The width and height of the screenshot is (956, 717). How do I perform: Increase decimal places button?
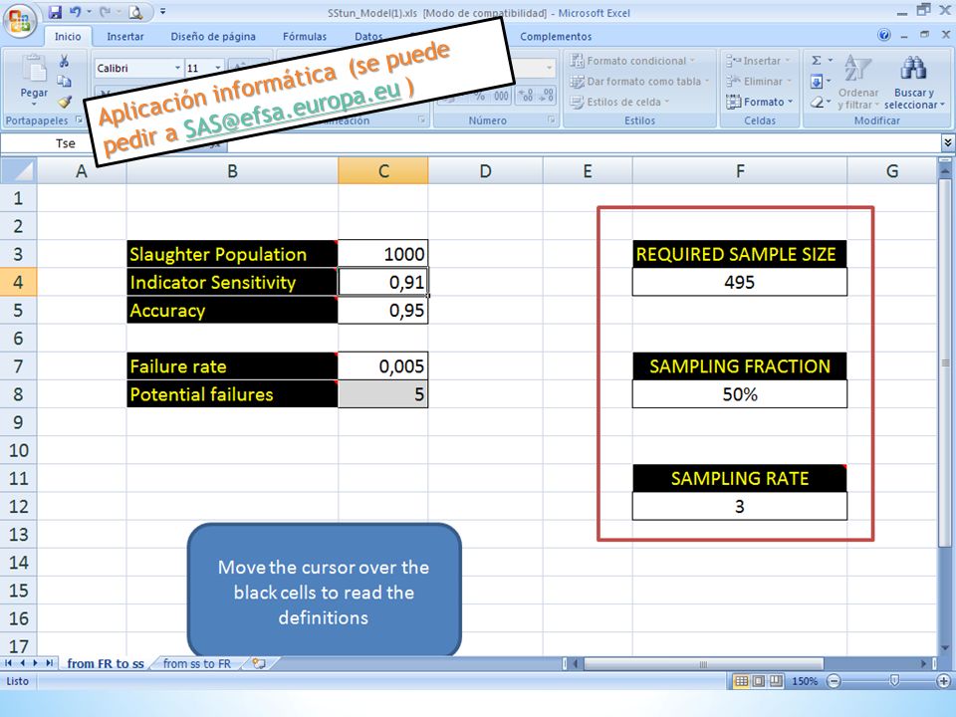point(526,96)
